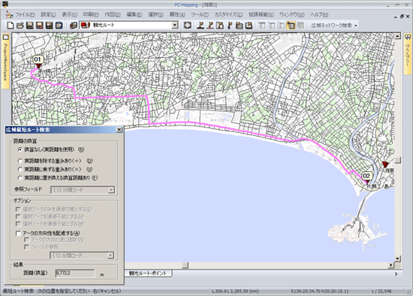Open the 拡張機能 menu
The image size is (413, 296).
pos(261,14)
